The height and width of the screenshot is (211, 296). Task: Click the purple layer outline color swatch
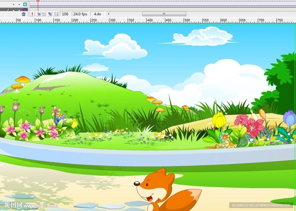coord(25,10)
